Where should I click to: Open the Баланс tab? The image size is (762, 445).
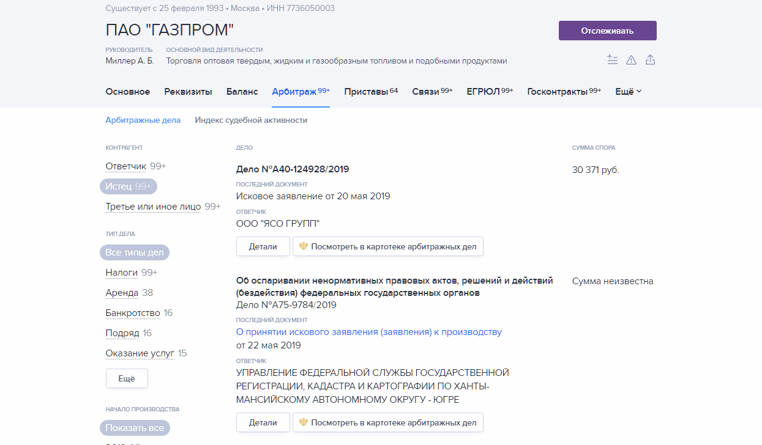pyautogui.click(x=242, y=92)
